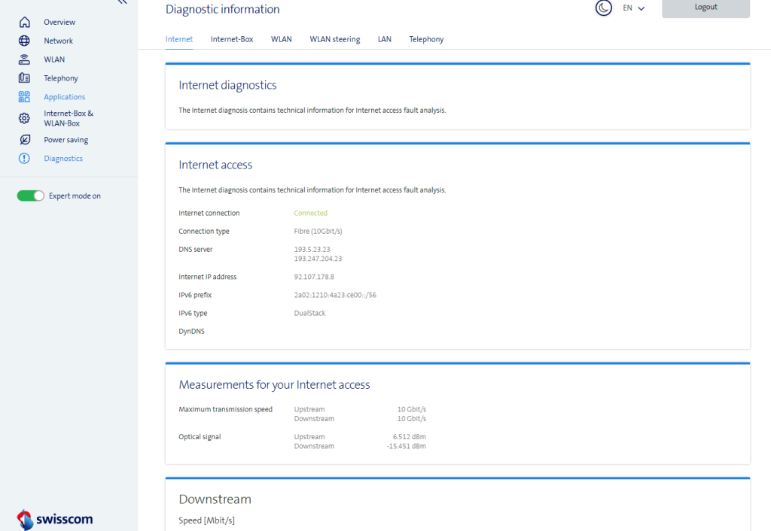Click the Applications grid icon
Image resolution: width=771 pixels, height=531 pixels.
[24, 97]
